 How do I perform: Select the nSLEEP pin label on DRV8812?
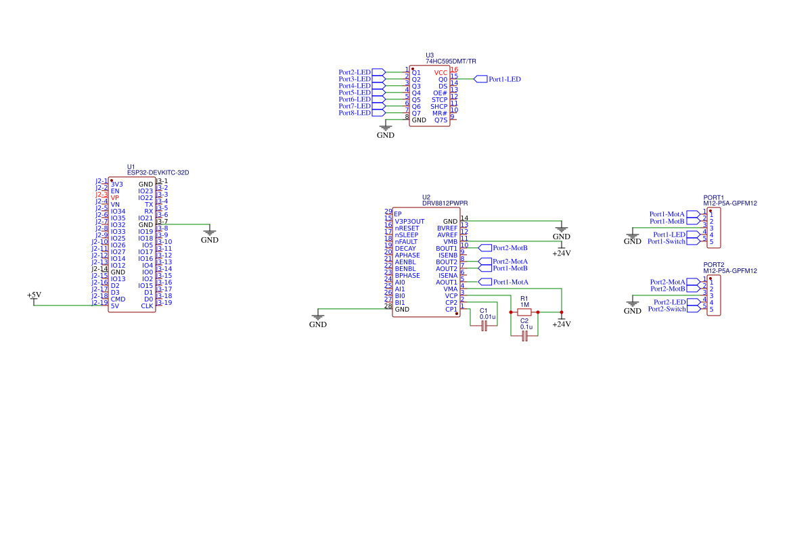[407, 235]
